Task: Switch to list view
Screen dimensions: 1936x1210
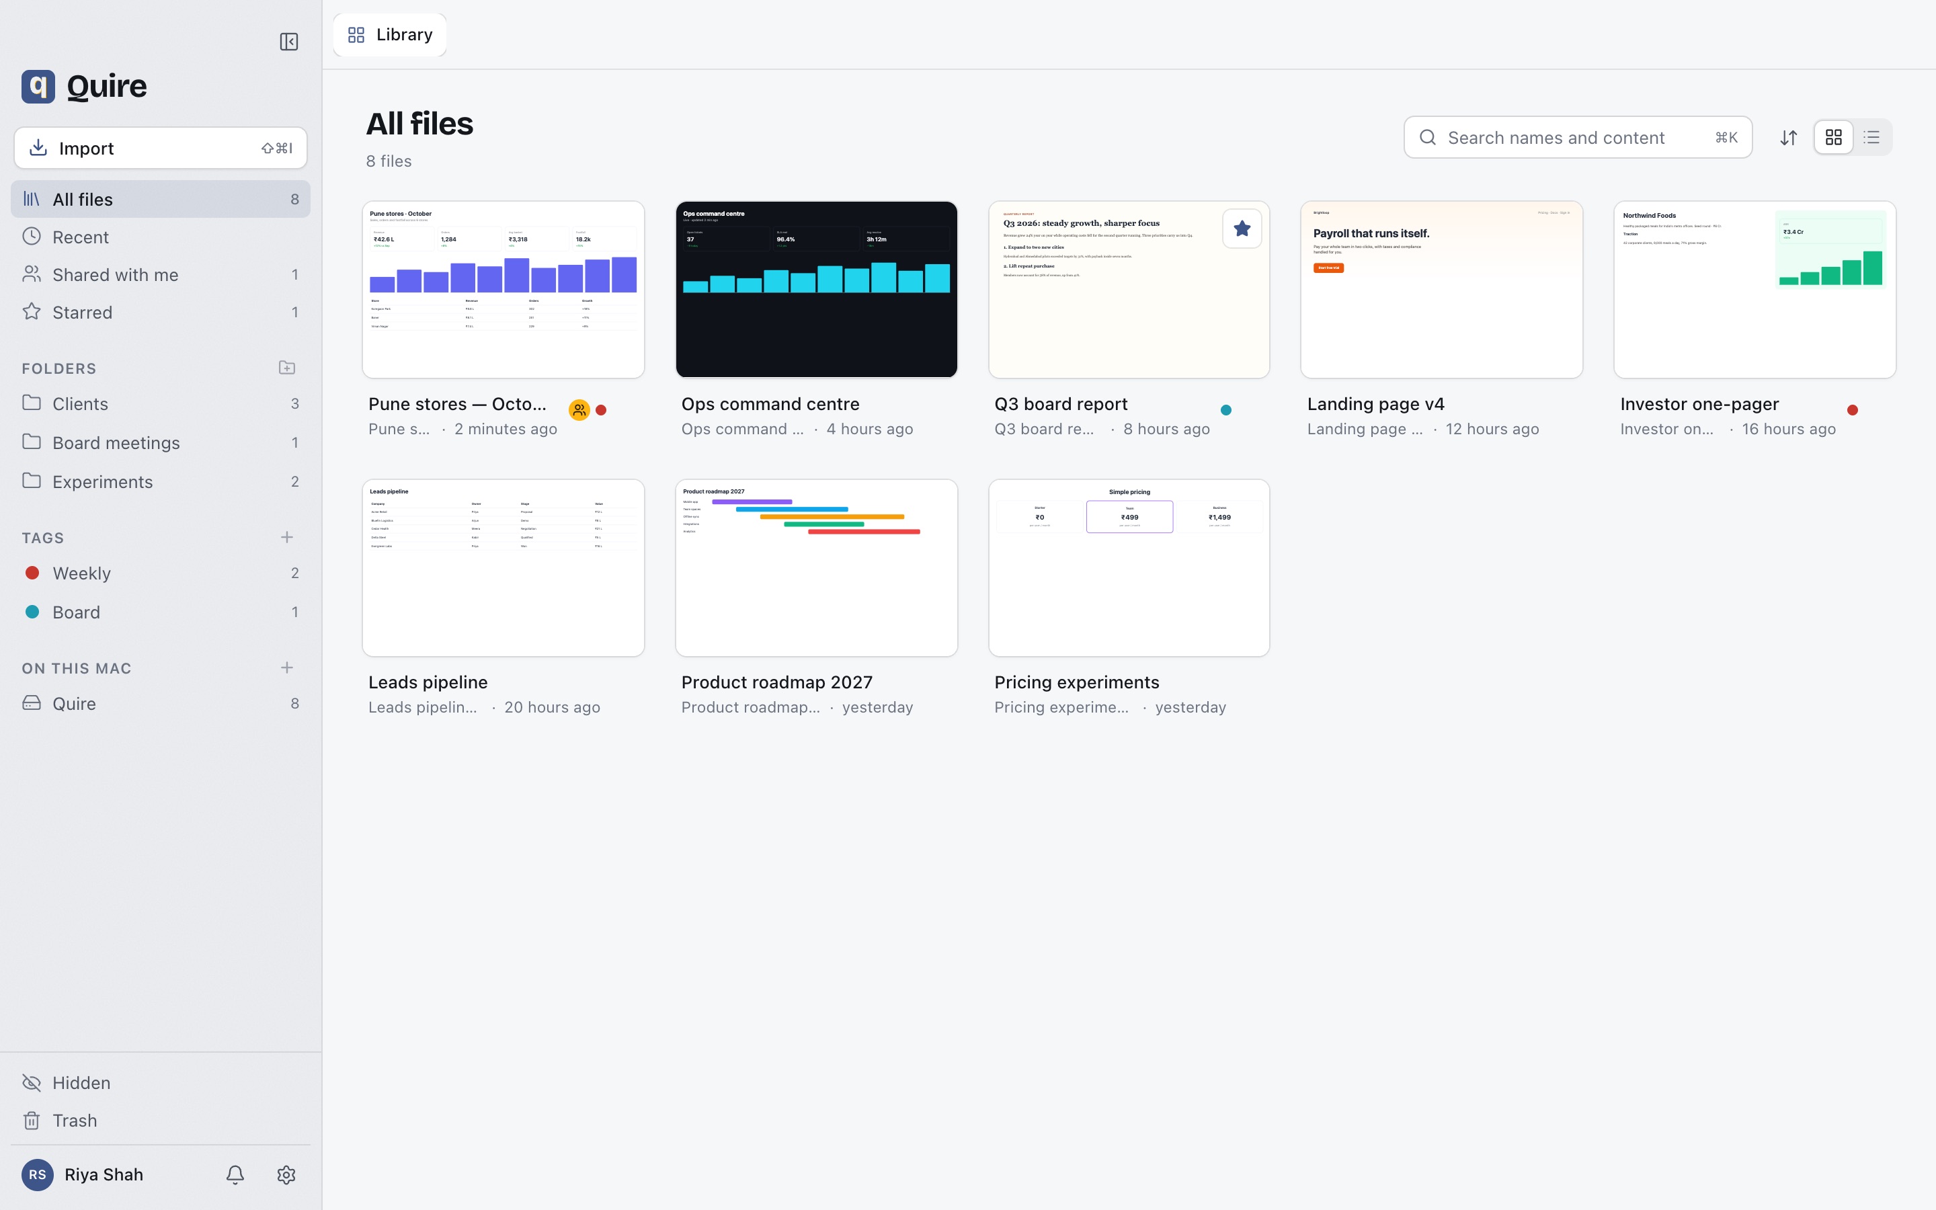Action: [x=1871, y=138]
